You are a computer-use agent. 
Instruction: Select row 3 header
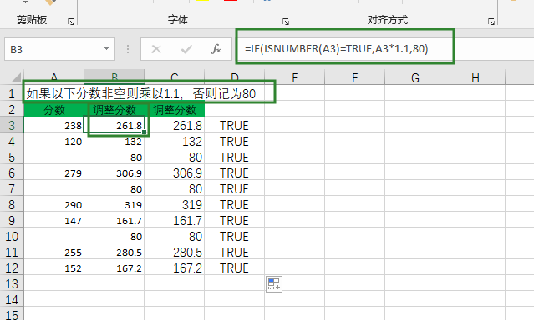pyautogui.click(x=12, y=125)
